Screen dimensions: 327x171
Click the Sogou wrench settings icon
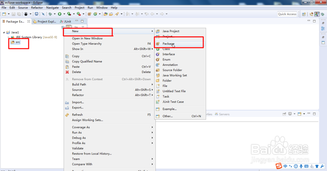(322, 166)
